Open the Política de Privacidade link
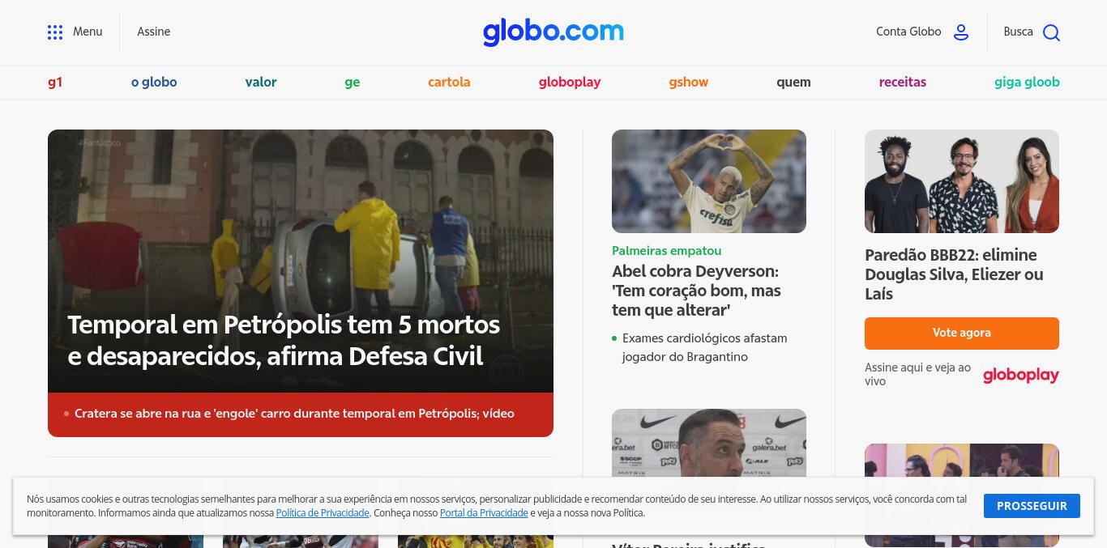The height and width of the screenshot is (548, 1107). point(323,512)
